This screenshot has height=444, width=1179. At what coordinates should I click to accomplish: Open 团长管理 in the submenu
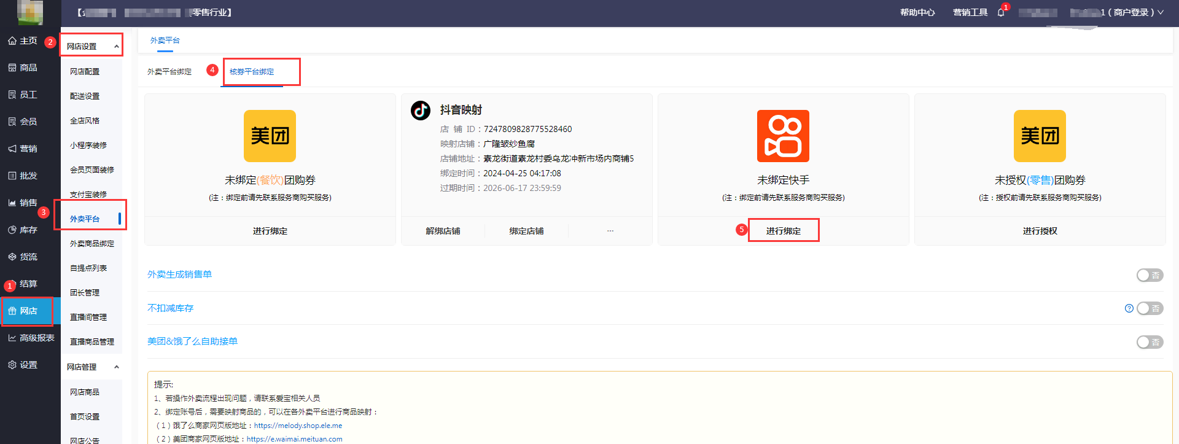[x=85, y=293]
